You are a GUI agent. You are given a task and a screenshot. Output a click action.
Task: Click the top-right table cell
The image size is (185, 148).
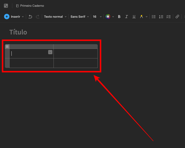click(x=76, y=54)
